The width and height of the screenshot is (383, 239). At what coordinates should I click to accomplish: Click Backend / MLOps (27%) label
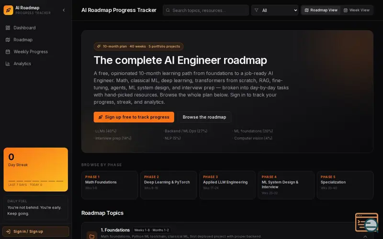click(186, 131)
